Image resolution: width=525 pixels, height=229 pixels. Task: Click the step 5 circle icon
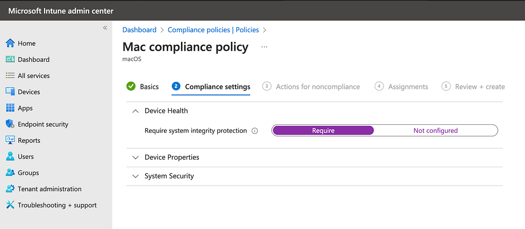(446, 86)
